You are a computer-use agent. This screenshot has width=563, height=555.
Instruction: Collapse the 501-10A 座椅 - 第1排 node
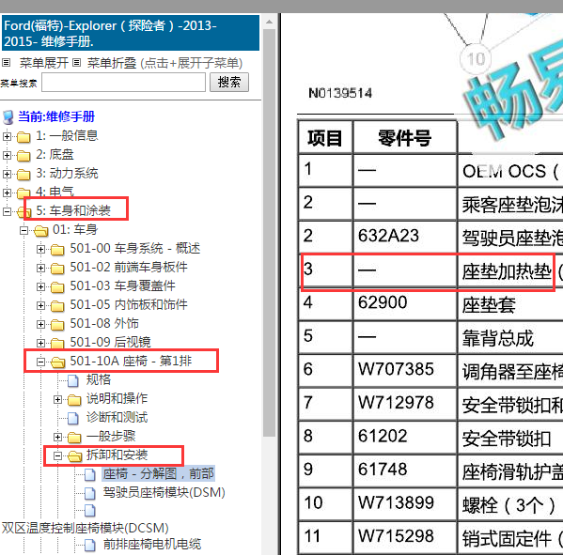41,362
